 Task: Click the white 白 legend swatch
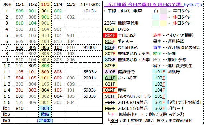156,11
